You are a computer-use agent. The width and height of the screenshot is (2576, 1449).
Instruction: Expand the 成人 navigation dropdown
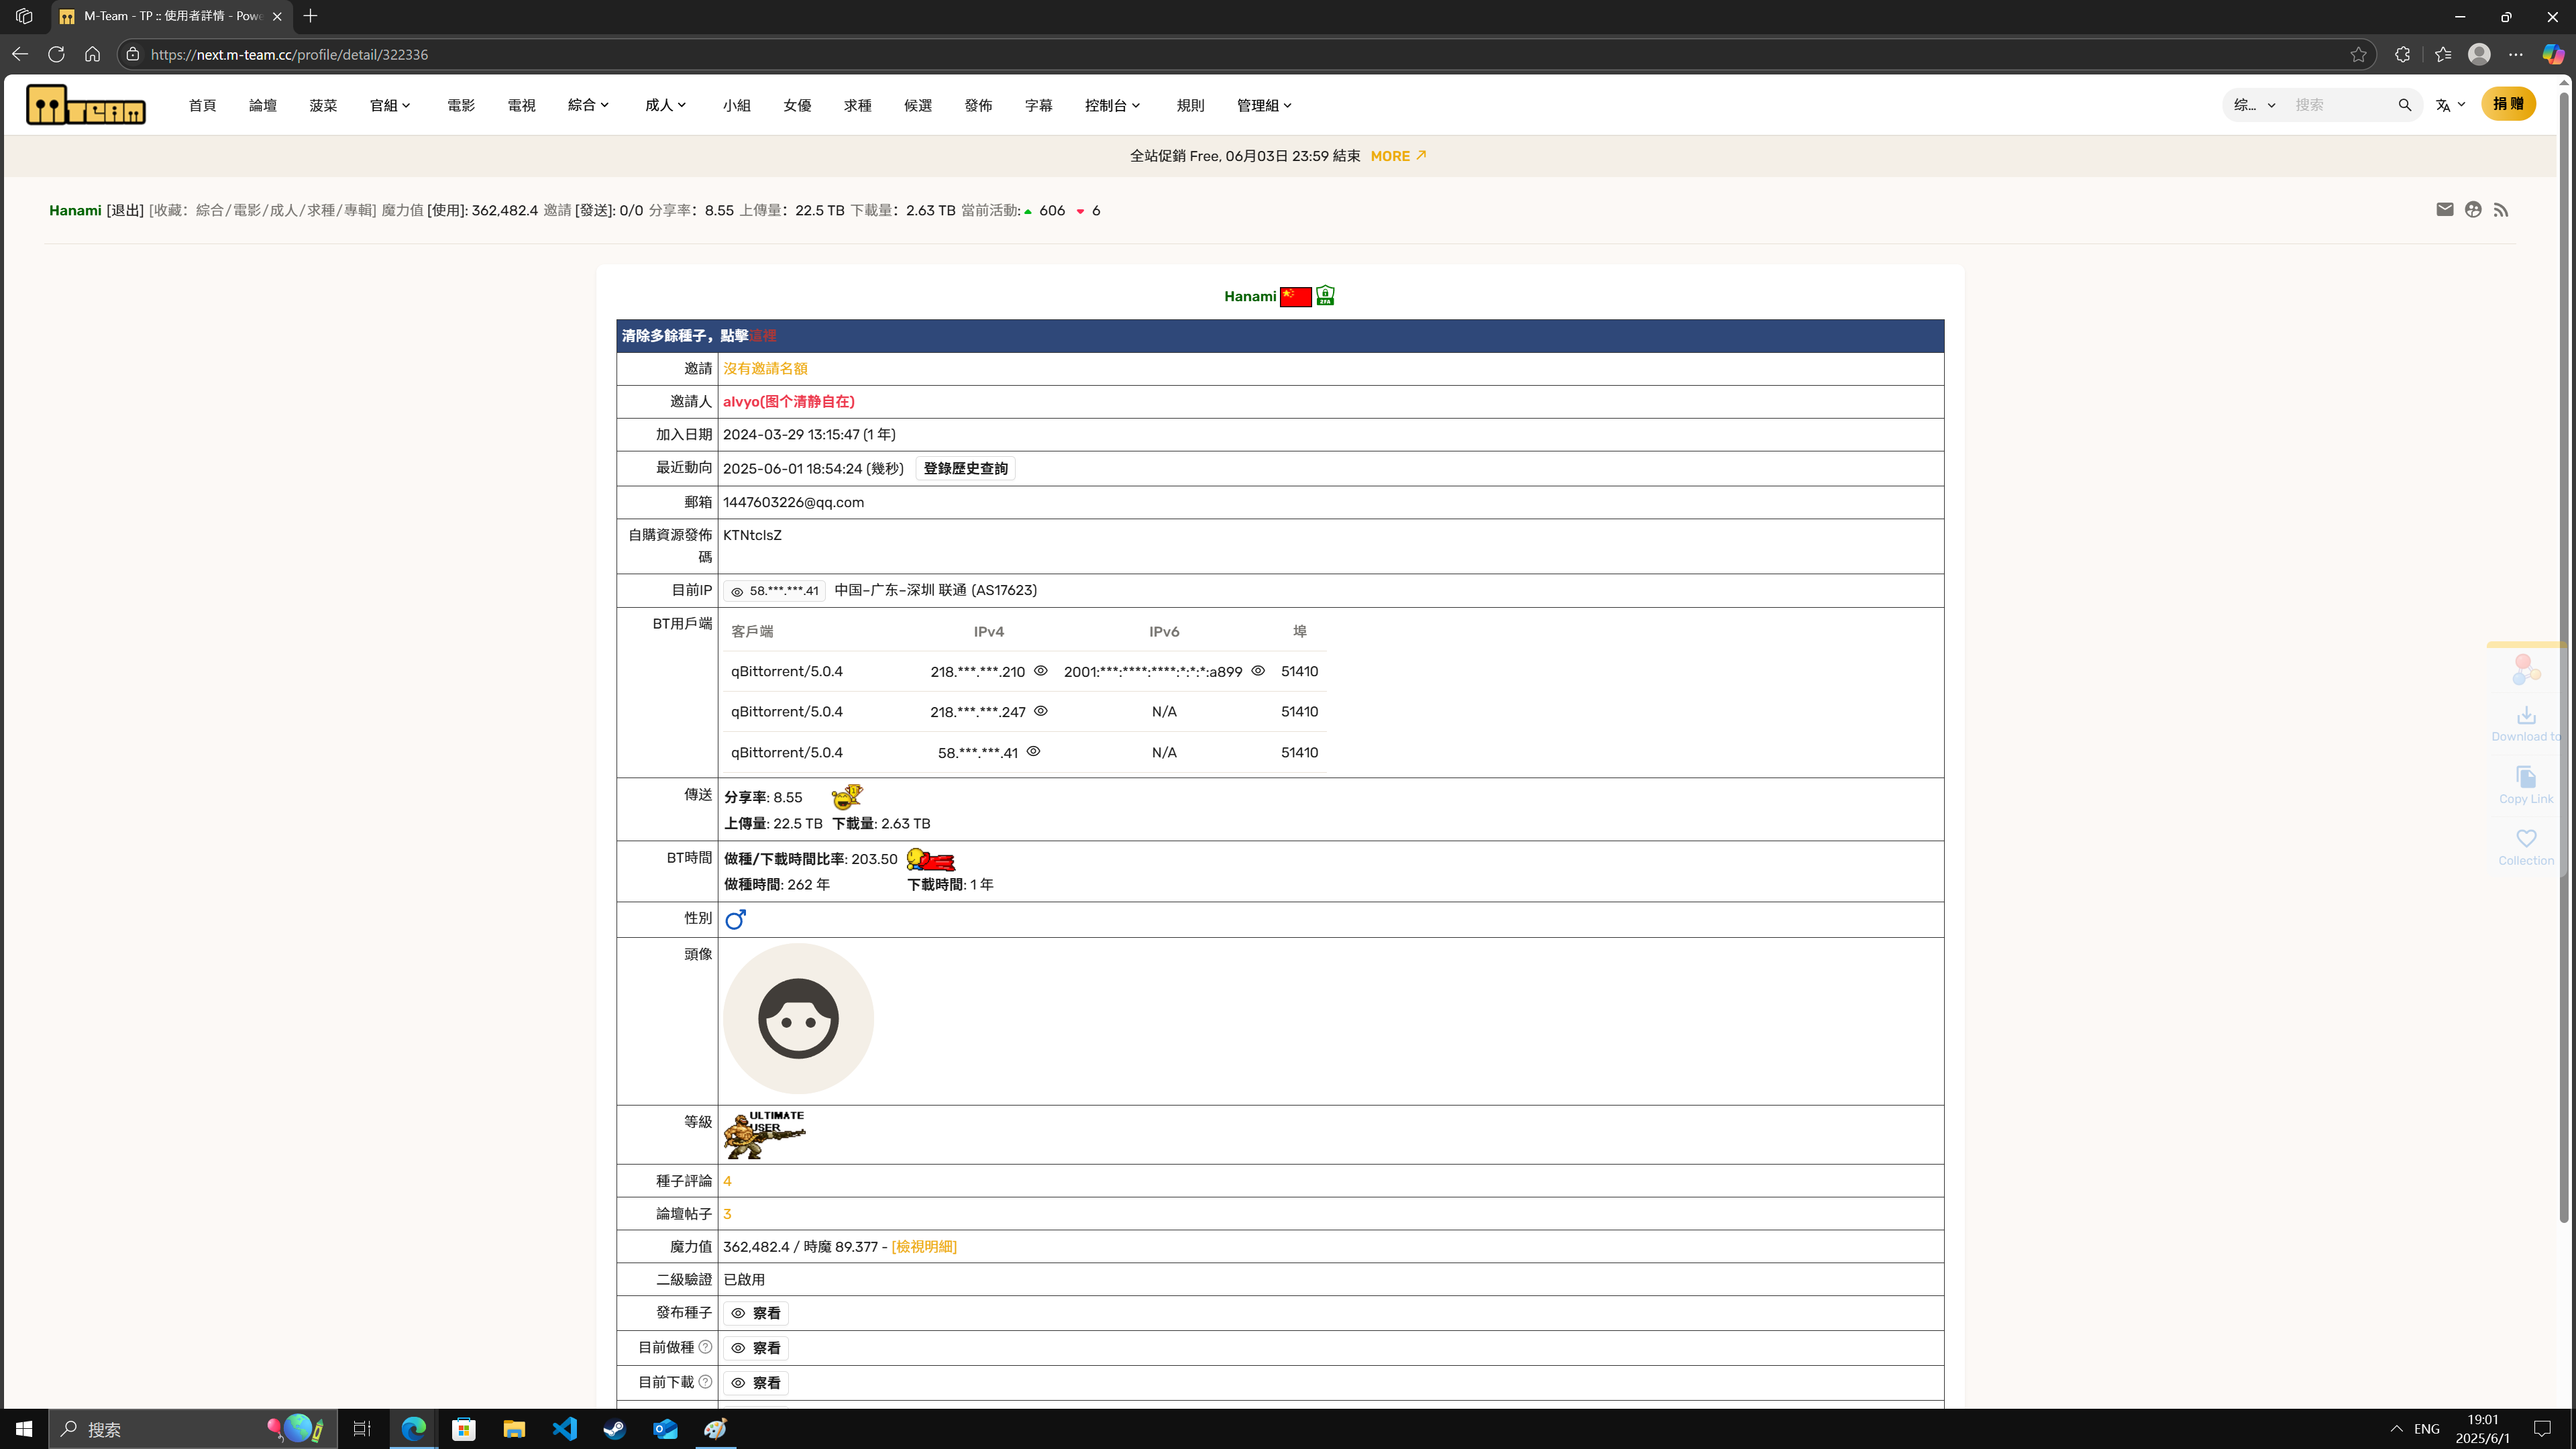[x=666, y=105]
